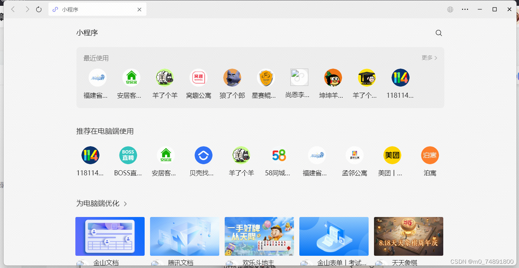Open the graduation-cap sheep mini program
Screen dimensions: 519x268
point(367,78)
